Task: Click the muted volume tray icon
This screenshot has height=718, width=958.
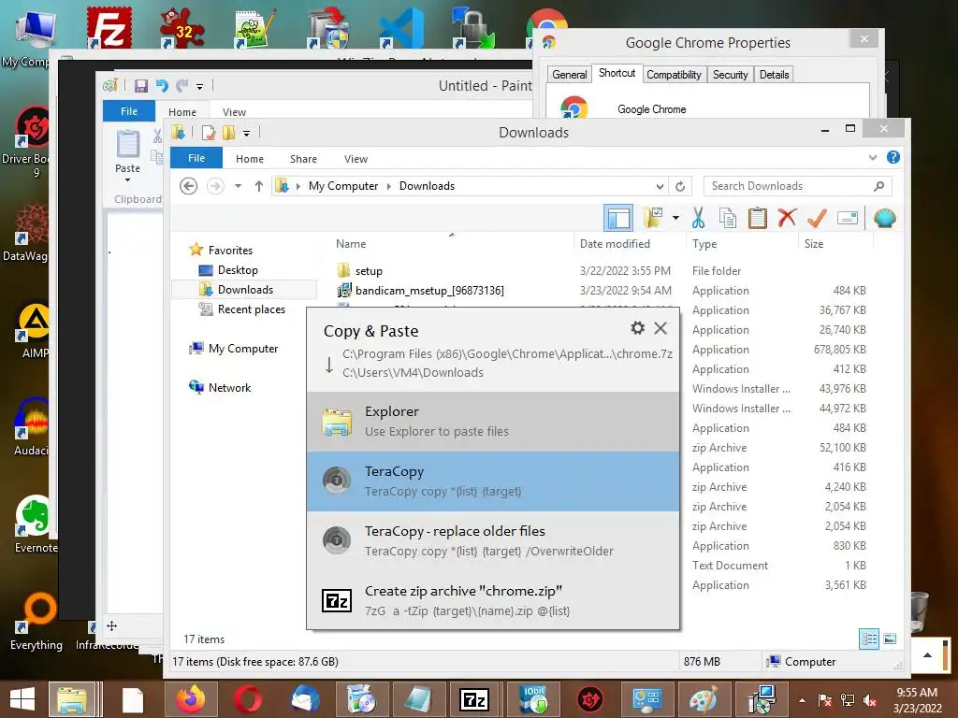Action: coord(870,700)
